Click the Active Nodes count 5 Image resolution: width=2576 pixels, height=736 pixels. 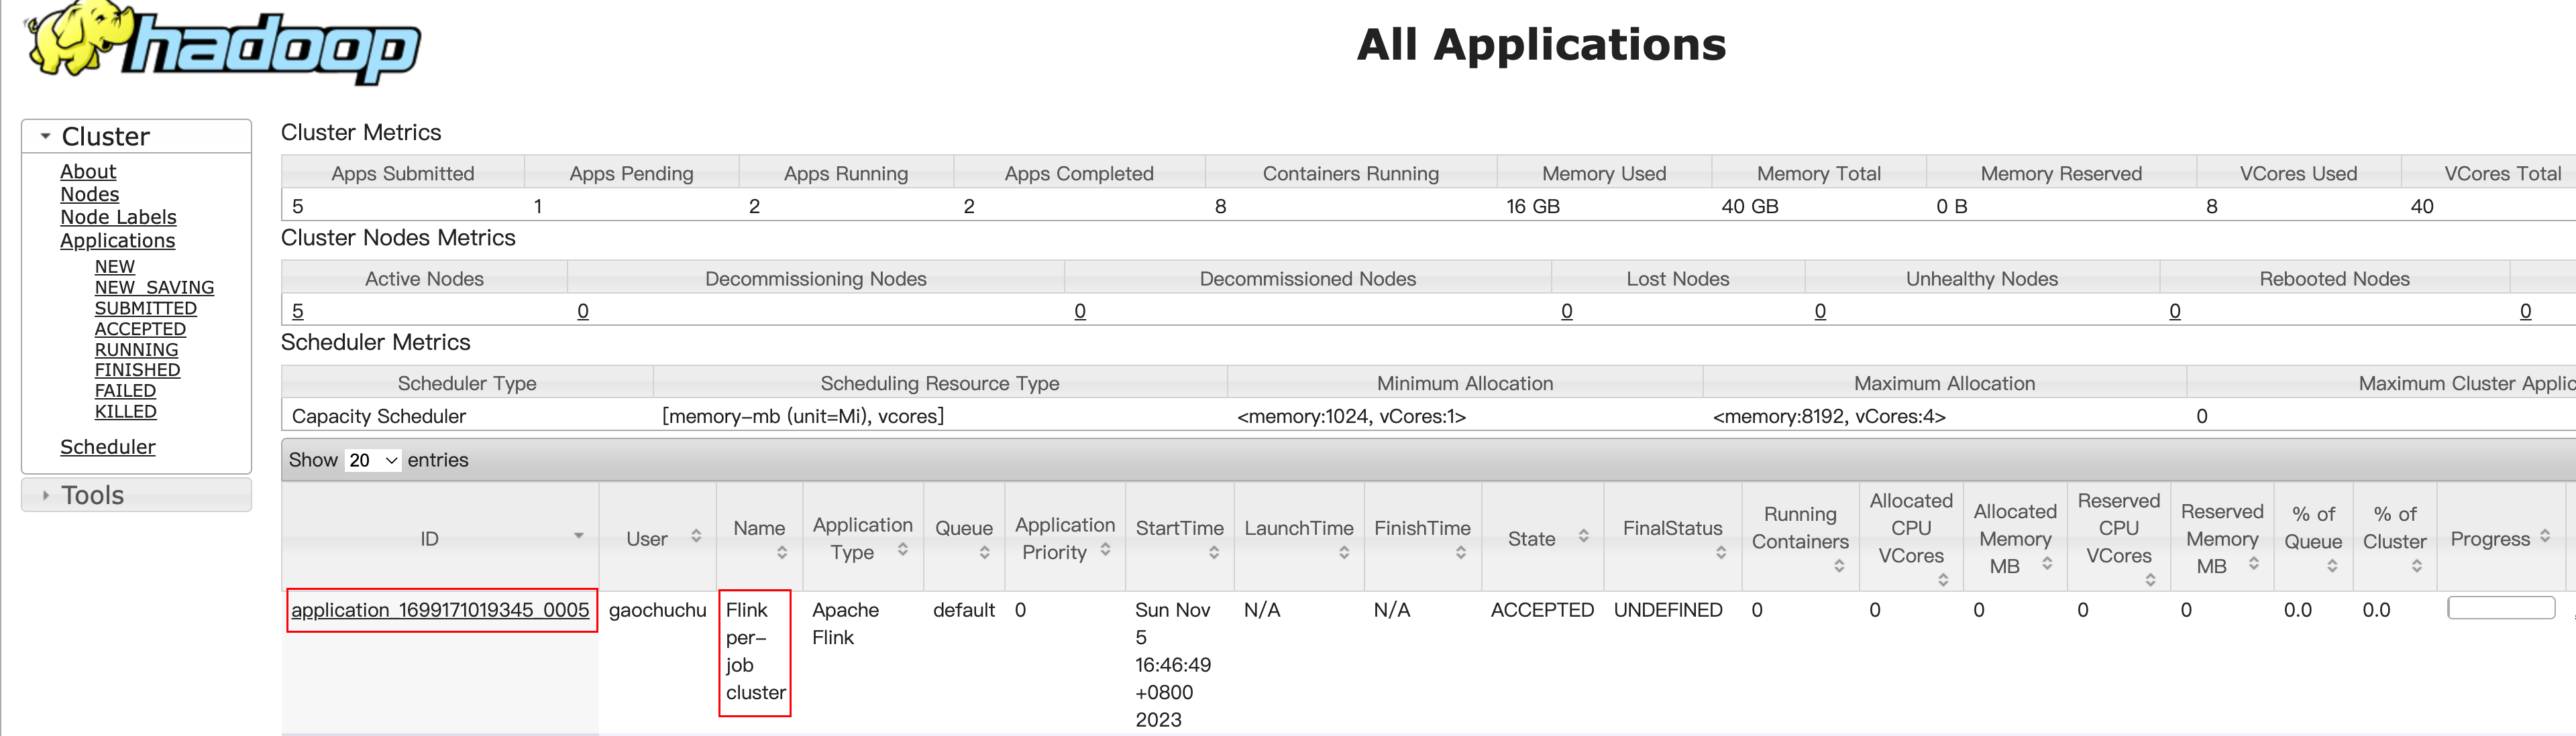pyautogui.click(x=297, y=310)
